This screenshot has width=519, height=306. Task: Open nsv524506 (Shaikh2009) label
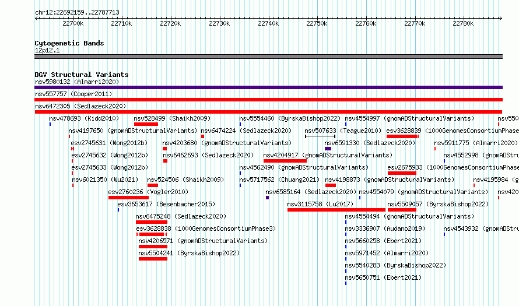click(185, 180)
